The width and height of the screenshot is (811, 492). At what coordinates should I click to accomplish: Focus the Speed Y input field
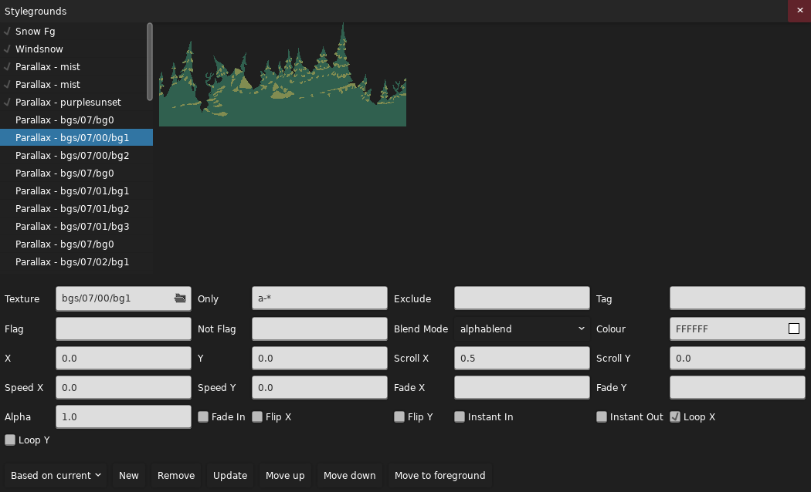click(320, 388)
